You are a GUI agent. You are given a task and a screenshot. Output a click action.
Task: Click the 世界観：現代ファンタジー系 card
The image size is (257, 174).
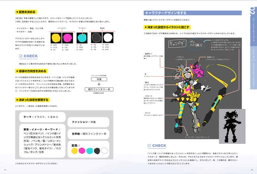[x=88, y=134]
